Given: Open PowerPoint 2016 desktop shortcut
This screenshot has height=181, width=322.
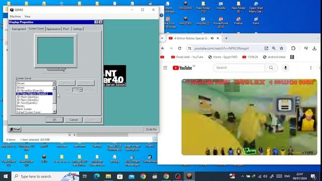Looking at the screenshot, I should click(221, 22).
